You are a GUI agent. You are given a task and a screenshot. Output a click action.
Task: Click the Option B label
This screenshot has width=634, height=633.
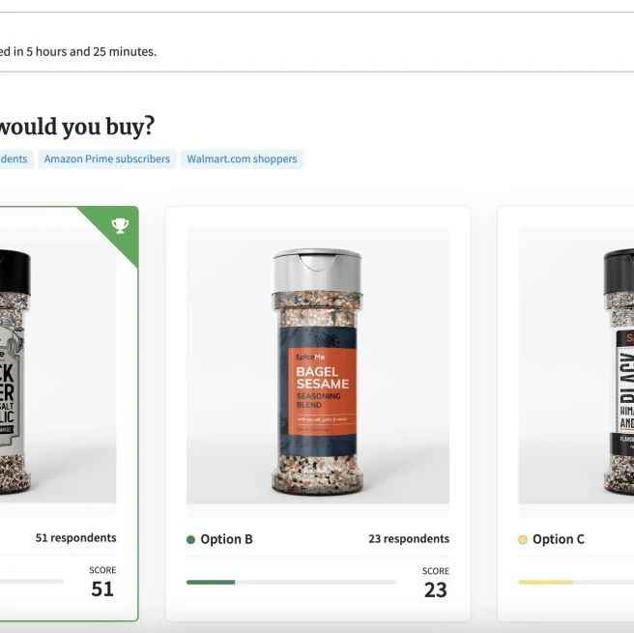coord(226,539)
